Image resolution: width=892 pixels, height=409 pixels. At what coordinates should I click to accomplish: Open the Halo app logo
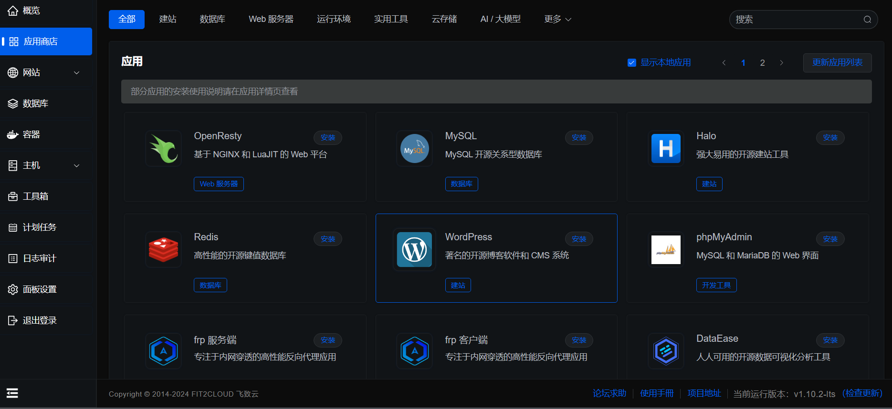click(x=666, y=148)
